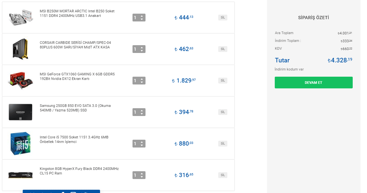
Task: Click the Corsair Carbide case product image
Action: [21, 49]
